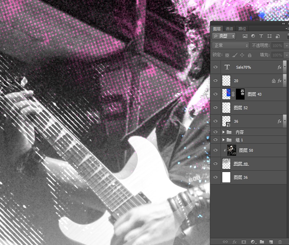Switch to 图层 tab
The image size is (289, 245).
click(x=217, y=29)
